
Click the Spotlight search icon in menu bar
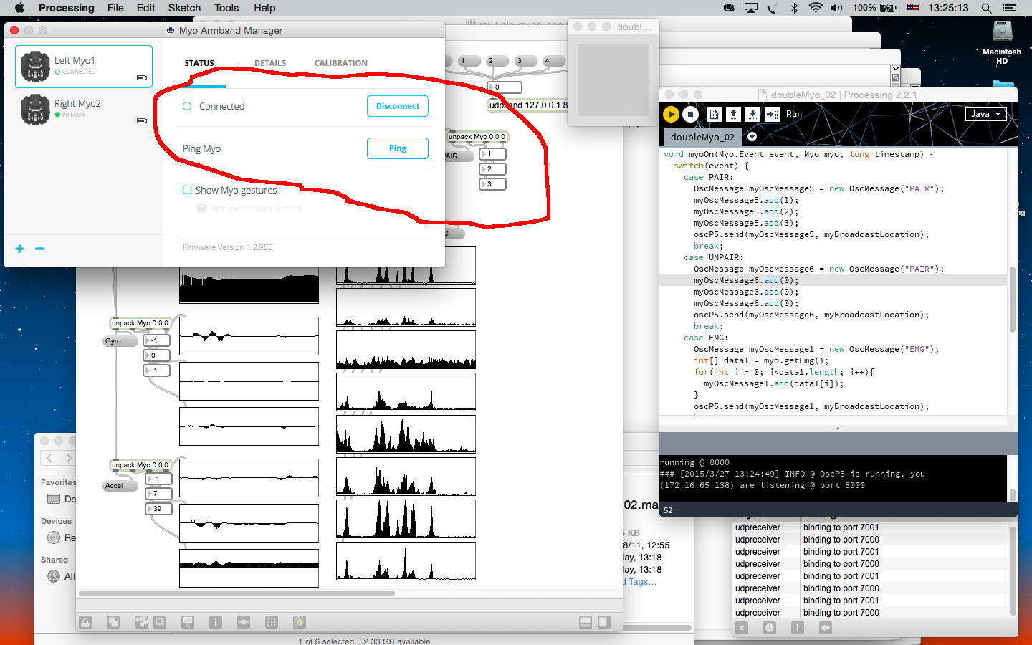[x=986, y=8]
